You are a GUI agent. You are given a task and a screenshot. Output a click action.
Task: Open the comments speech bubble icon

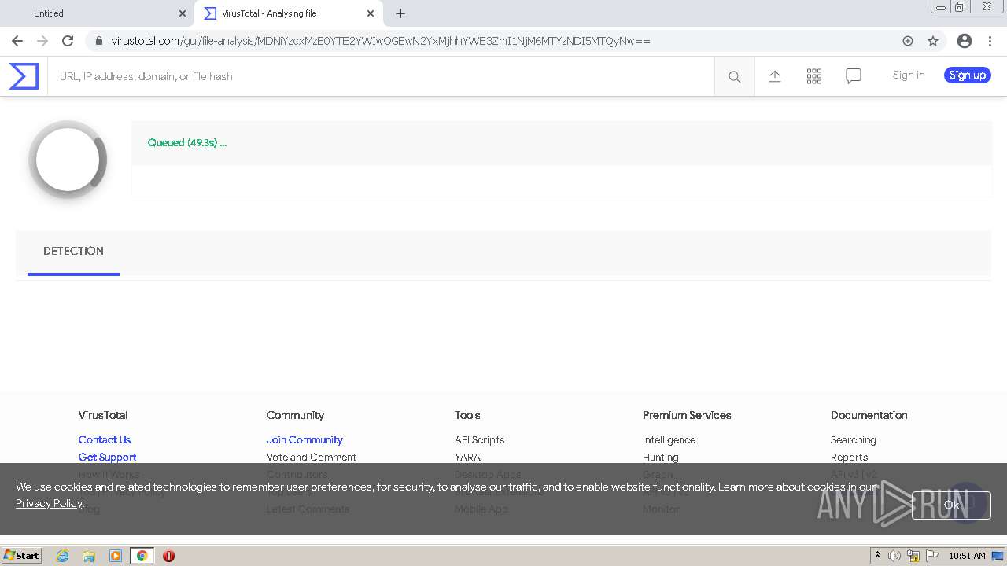(854, 76)
